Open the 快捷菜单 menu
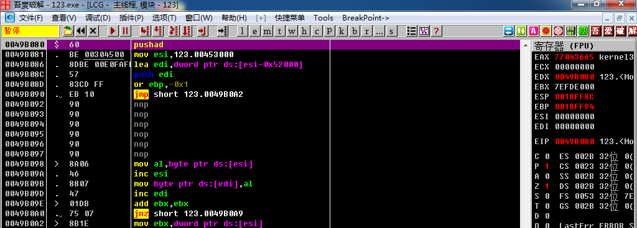 pos(290,18)
